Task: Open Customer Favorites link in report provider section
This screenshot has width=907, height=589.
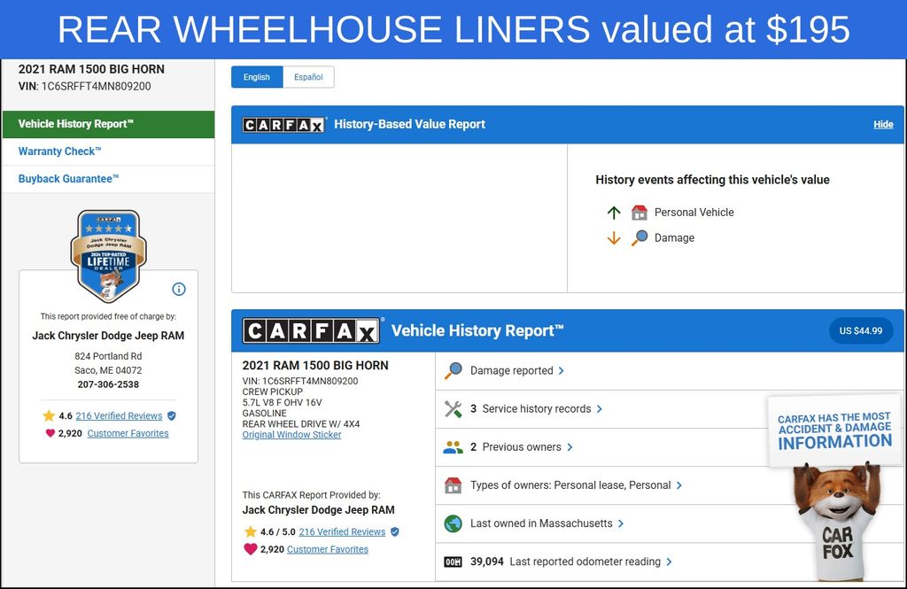Action: (328, 549)
